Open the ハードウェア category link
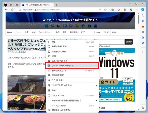The height and width of the screenshot is (113, 148). [21, 52]
